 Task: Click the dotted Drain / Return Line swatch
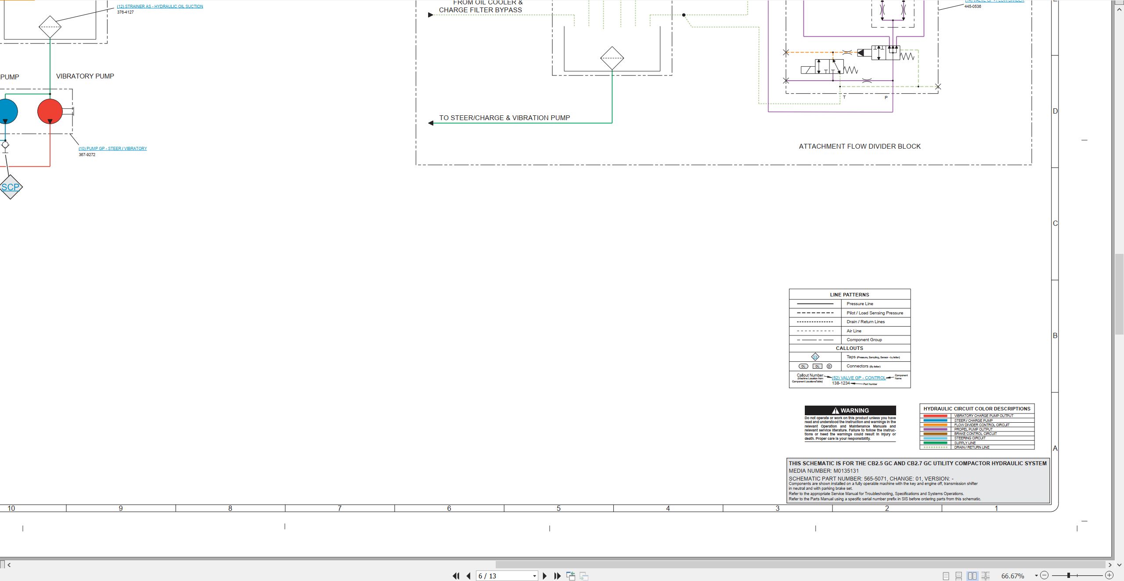click(x=935, y=447)
